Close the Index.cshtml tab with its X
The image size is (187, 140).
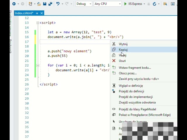(41, 13)
